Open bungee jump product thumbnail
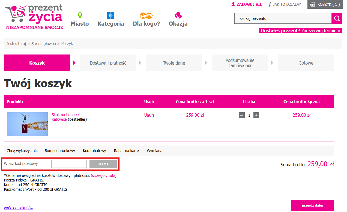 coord(27,124)
